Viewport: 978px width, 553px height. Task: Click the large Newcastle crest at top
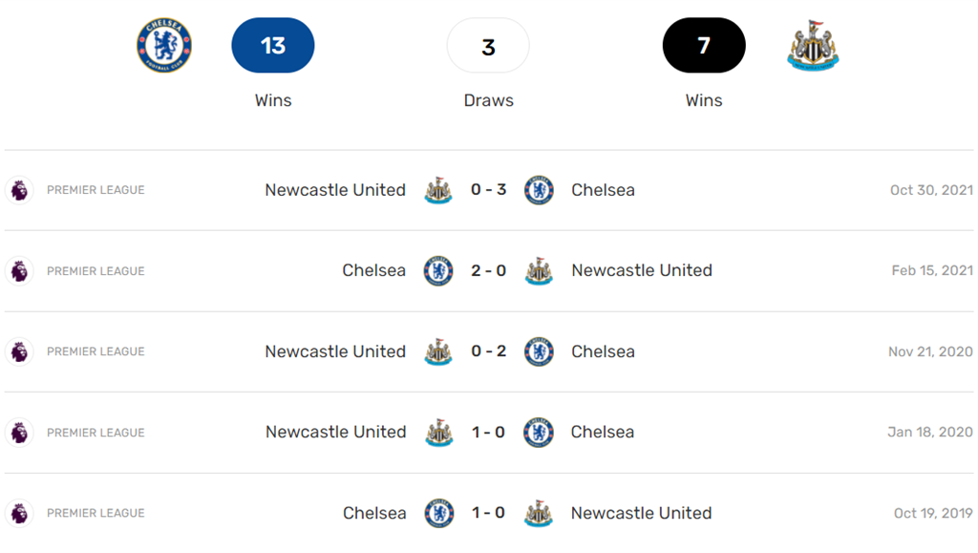click(x=813, y=45)
